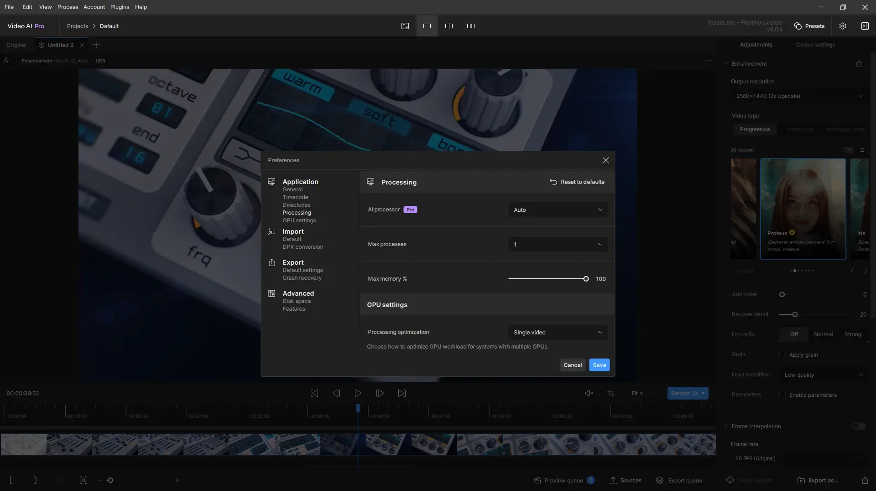Toggle Frame interpolation switch on
The height and width of the screenshot is (492, 876).
click(x=859, y=426)
